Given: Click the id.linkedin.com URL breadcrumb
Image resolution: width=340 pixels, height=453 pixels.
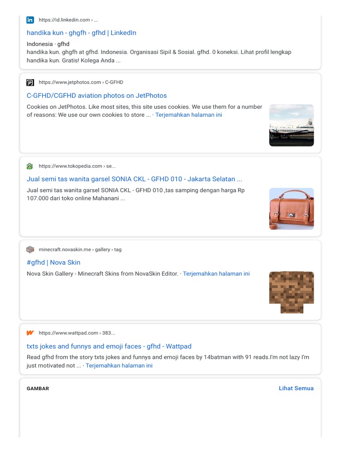Looking at the screenshot, I should pos(68,20).
